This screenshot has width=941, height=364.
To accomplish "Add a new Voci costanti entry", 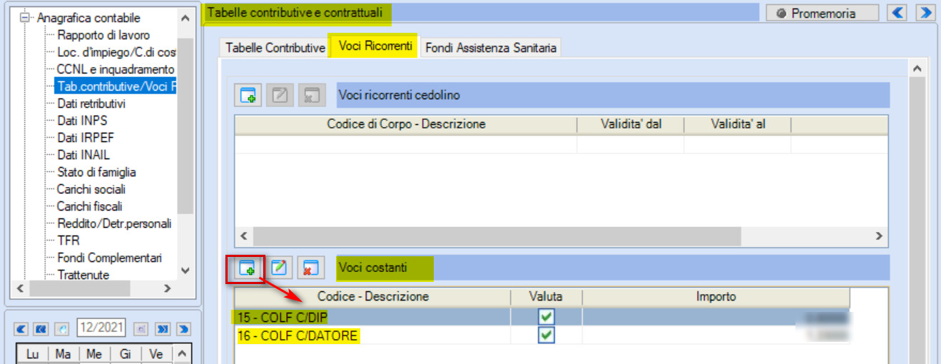I will point(248,268).
